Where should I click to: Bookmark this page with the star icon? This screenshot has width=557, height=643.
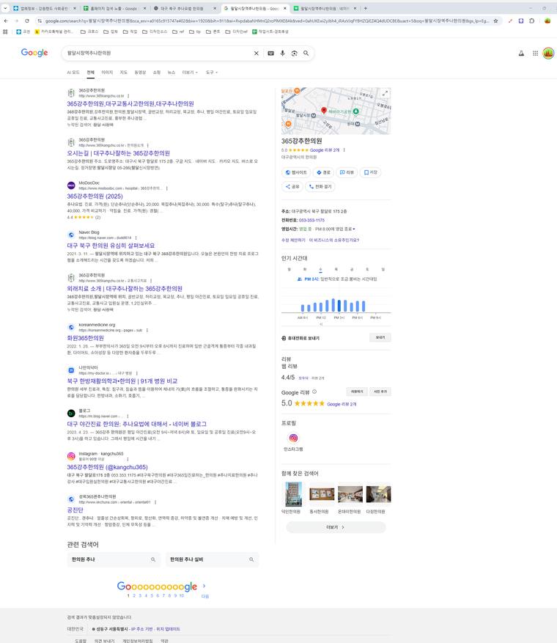click(495, 21)
